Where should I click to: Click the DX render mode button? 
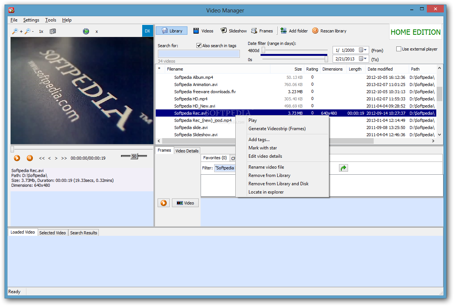147,31
